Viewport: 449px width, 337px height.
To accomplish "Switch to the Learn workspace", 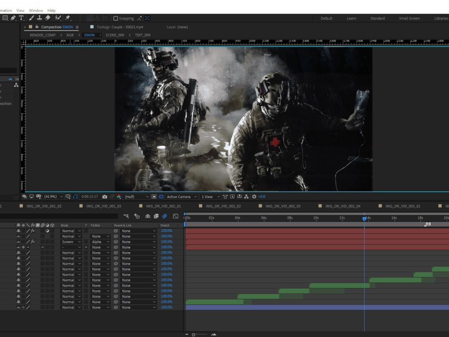I will (x=352, y=18).
